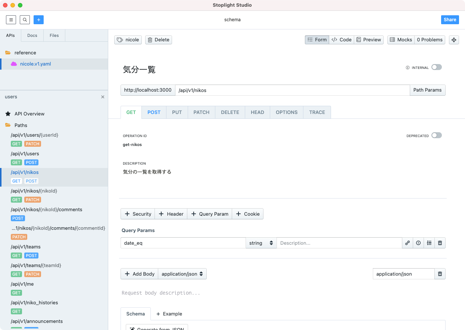Click the Share button
Image resolution: width=465 pixels, height=330 pixels.
[x=450, y=20]
